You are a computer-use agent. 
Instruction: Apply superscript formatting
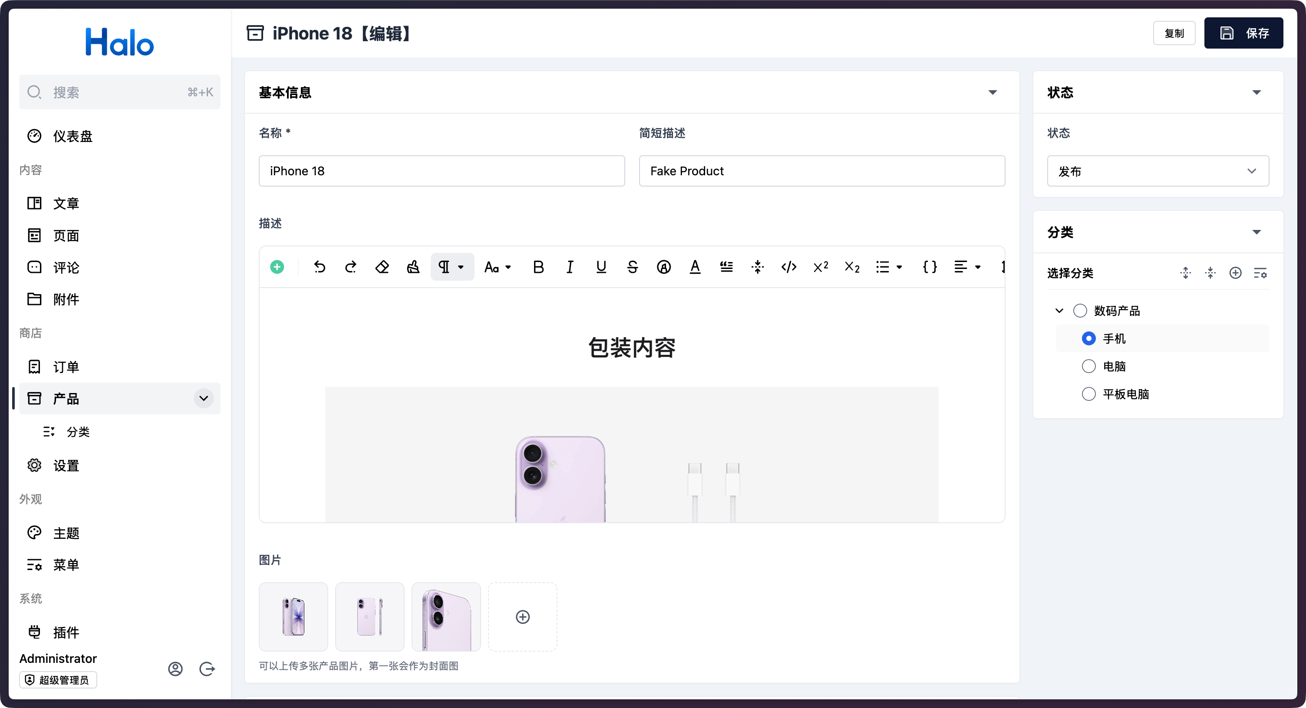(x=820, y=267)
